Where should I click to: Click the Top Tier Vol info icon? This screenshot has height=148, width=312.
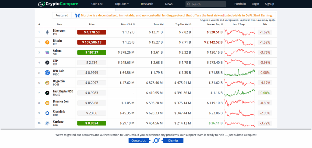click(190, 24)
